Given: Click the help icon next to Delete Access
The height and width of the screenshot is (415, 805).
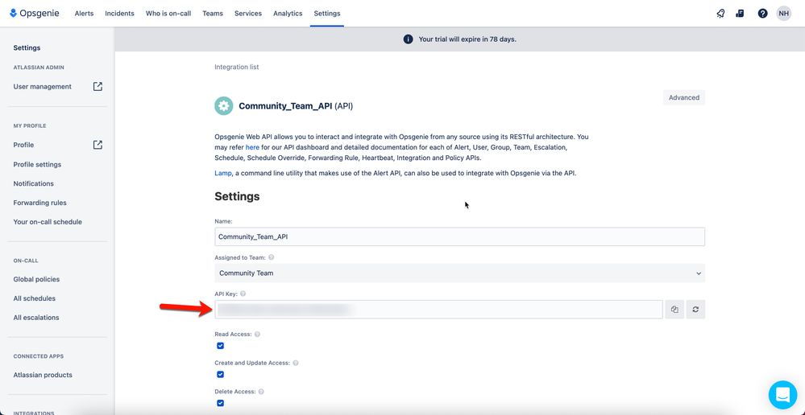Looking at the screenshot, I should click(x=261, y=392).
